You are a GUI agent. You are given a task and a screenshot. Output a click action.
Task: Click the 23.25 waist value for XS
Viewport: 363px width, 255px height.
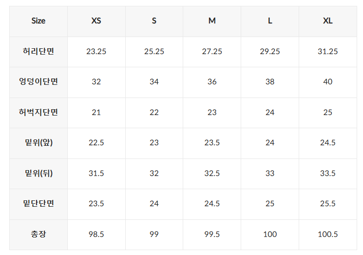pos(96,51)
